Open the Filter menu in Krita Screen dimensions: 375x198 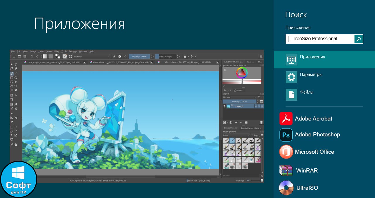pyautogui.click(x=57, y=51)
